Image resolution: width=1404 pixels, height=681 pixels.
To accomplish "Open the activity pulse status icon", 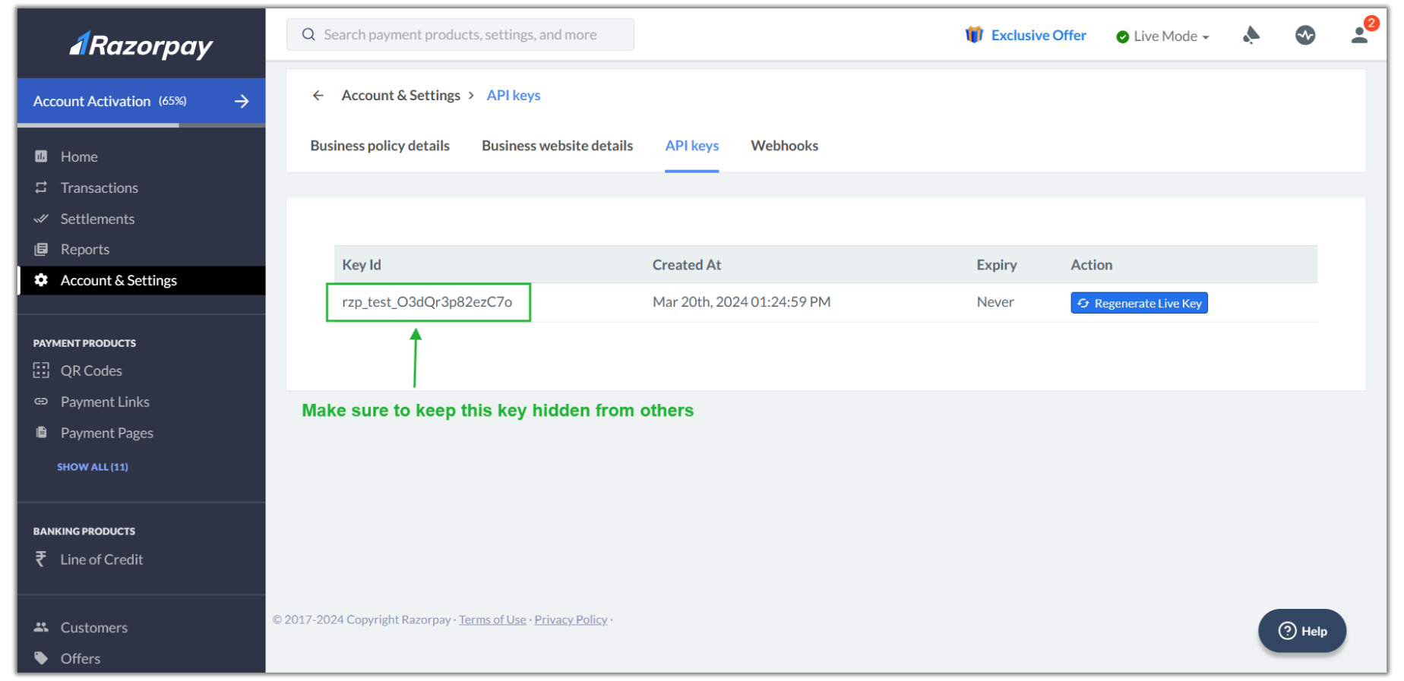I will click(x=1305, y=35).
